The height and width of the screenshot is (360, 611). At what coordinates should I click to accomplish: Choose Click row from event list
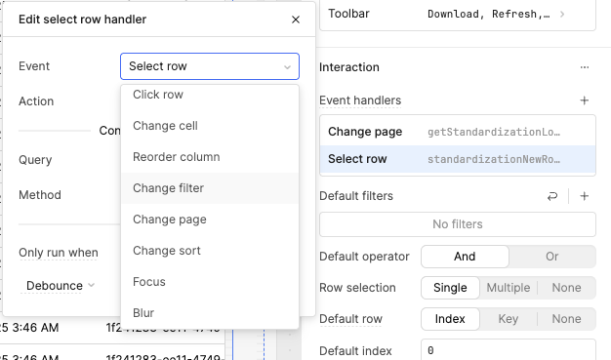coord(210,95)
